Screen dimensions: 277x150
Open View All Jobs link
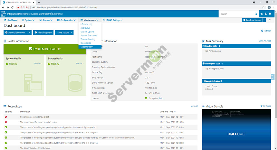(x=265, y=41)
